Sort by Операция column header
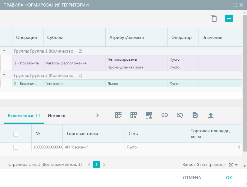 coord(28,37)
